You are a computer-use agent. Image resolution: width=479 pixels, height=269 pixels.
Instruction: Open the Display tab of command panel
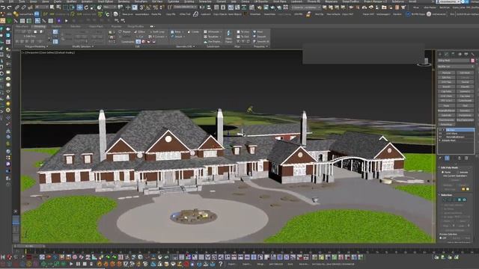(x=466, y=54)
